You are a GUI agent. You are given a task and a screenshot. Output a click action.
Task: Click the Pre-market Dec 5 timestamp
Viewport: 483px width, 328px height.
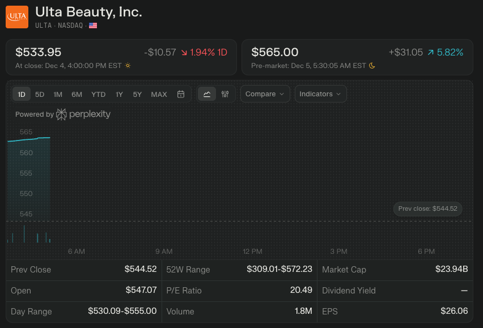point(308,66)
